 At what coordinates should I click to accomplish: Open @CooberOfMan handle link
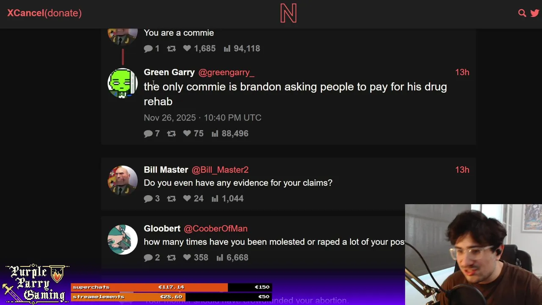click(216, 229)
